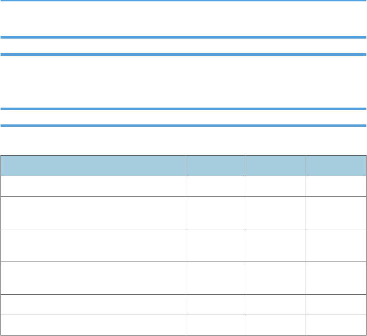Click the last blue header cell
Image resolution: width=367 pixels, height=336 pixels.
tap(336, 166)
